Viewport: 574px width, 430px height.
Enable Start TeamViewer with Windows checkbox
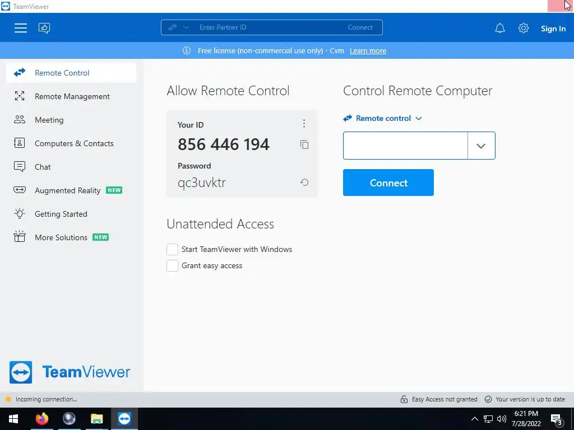[x=173, y=249]
